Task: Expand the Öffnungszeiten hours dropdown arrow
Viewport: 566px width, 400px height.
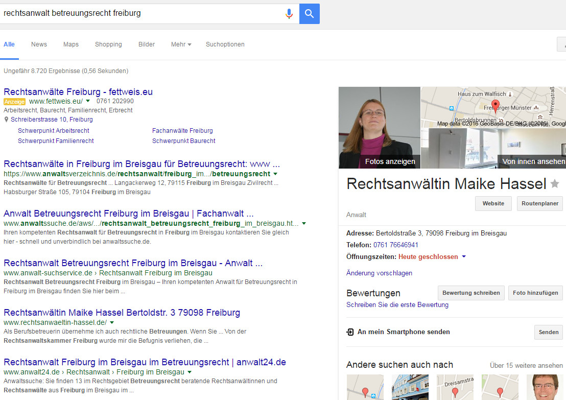Action: tap(464, 256)
